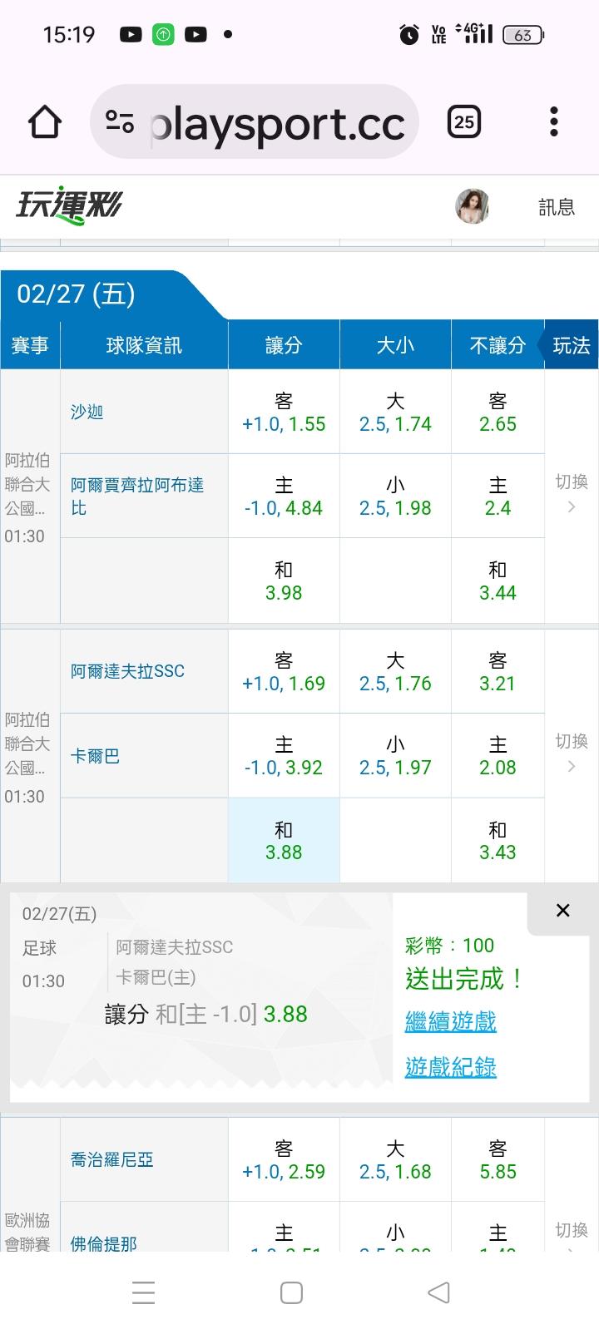The width and height of the screenshot is (599, 1334).
Task: Open the site settings icon in address bar
Action: (120, 122)
